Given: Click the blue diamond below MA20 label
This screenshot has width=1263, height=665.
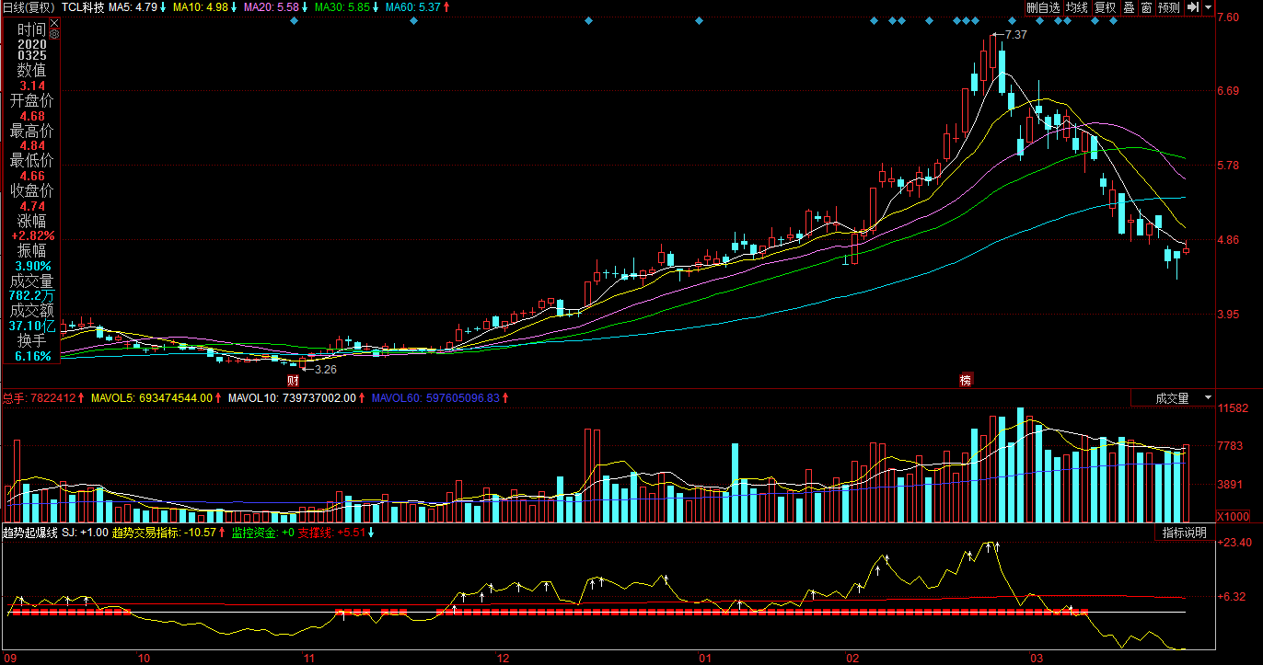Looking at the screenshot, I should [x=294, y=21].
